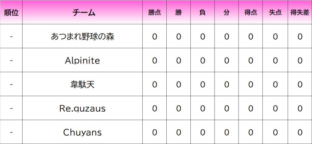
Task: Click the 得点 header cell
Action: (251, 13)
